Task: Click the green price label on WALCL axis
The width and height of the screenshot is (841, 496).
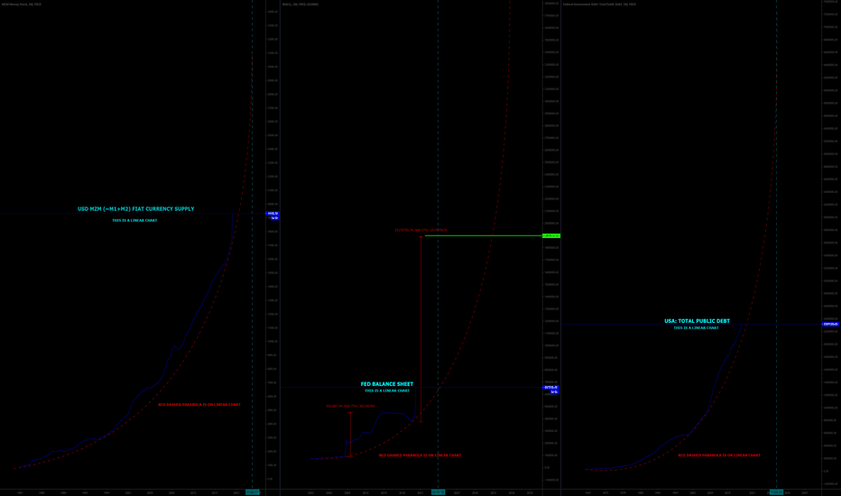Action: 550,236
